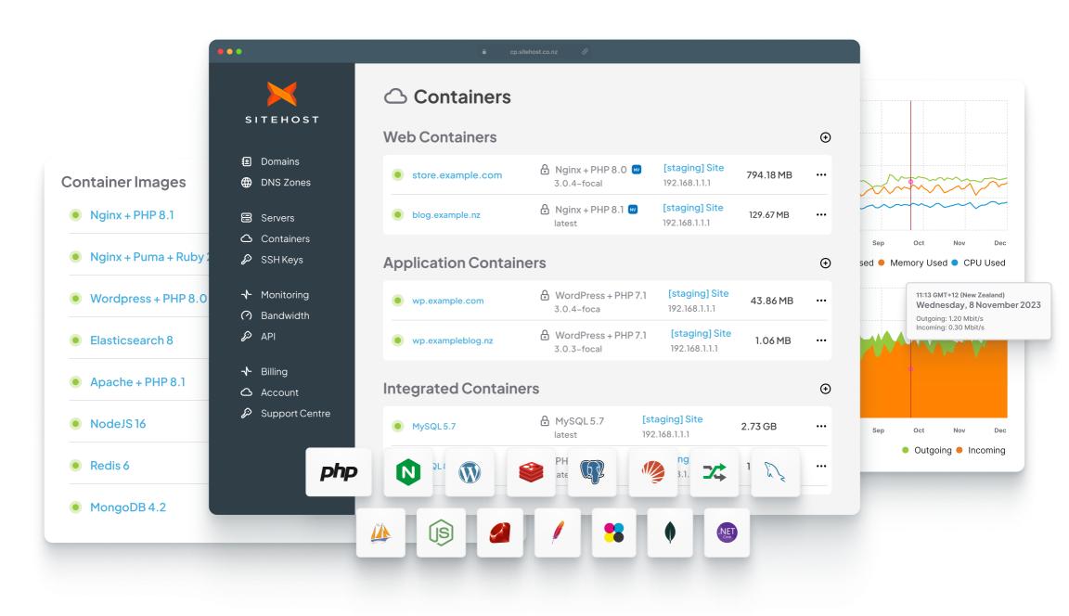1069x616 pixels.
Task: Add a new Application Container
Action: tap(825, 263)
